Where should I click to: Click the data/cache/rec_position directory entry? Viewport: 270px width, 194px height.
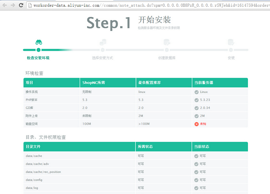coord(43,172)
